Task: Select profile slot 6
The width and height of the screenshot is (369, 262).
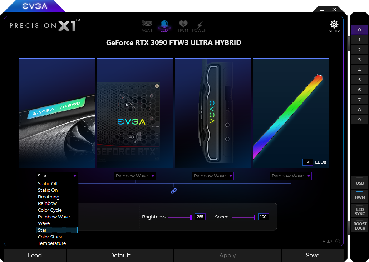Action: pos(359,90)
